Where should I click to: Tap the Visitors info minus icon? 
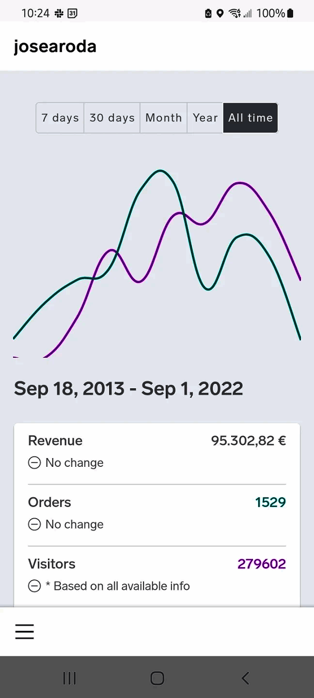click(34, 586)
